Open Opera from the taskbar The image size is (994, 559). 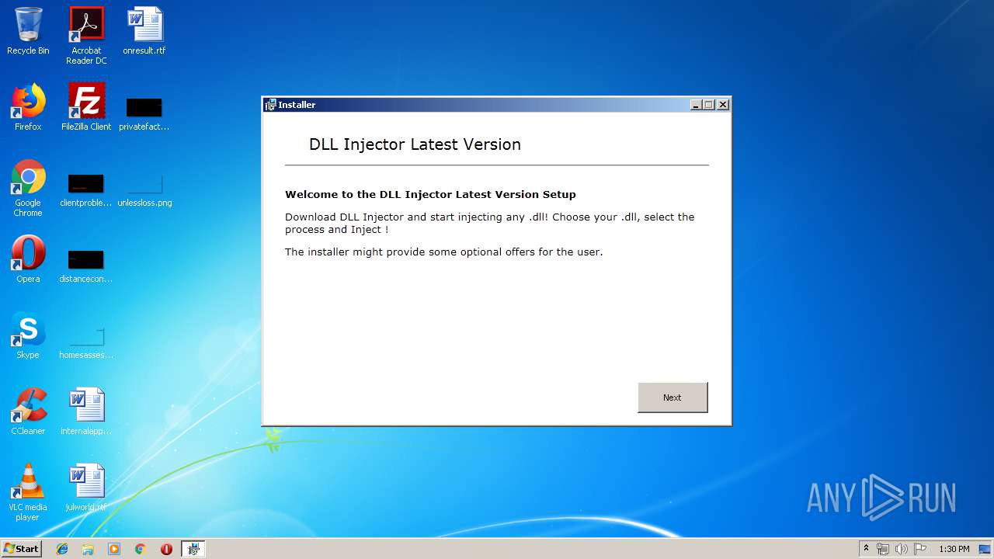point(166,549)
